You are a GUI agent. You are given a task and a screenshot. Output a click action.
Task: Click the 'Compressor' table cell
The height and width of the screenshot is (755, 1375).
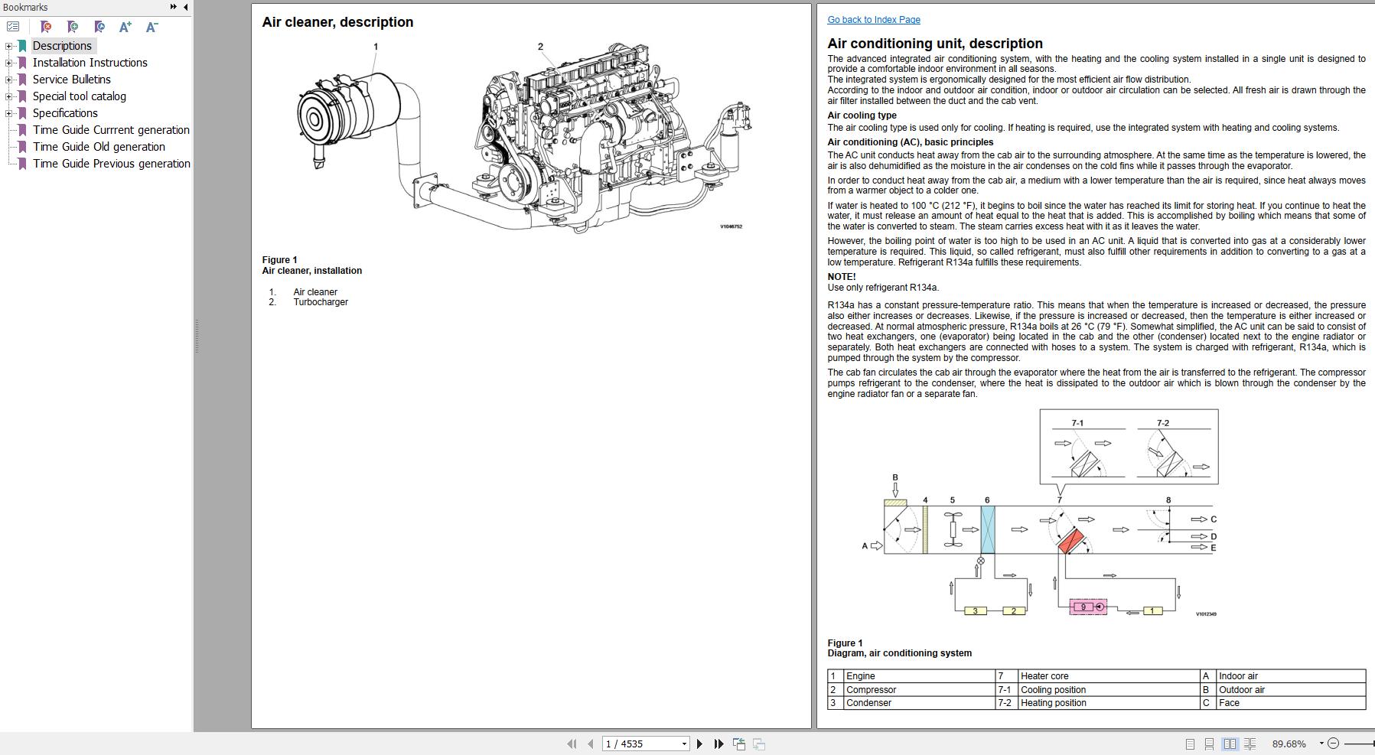(x=918, y=690)
